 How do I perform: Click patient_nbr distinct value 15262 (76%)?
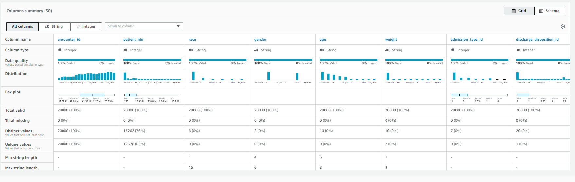[134, 131]
